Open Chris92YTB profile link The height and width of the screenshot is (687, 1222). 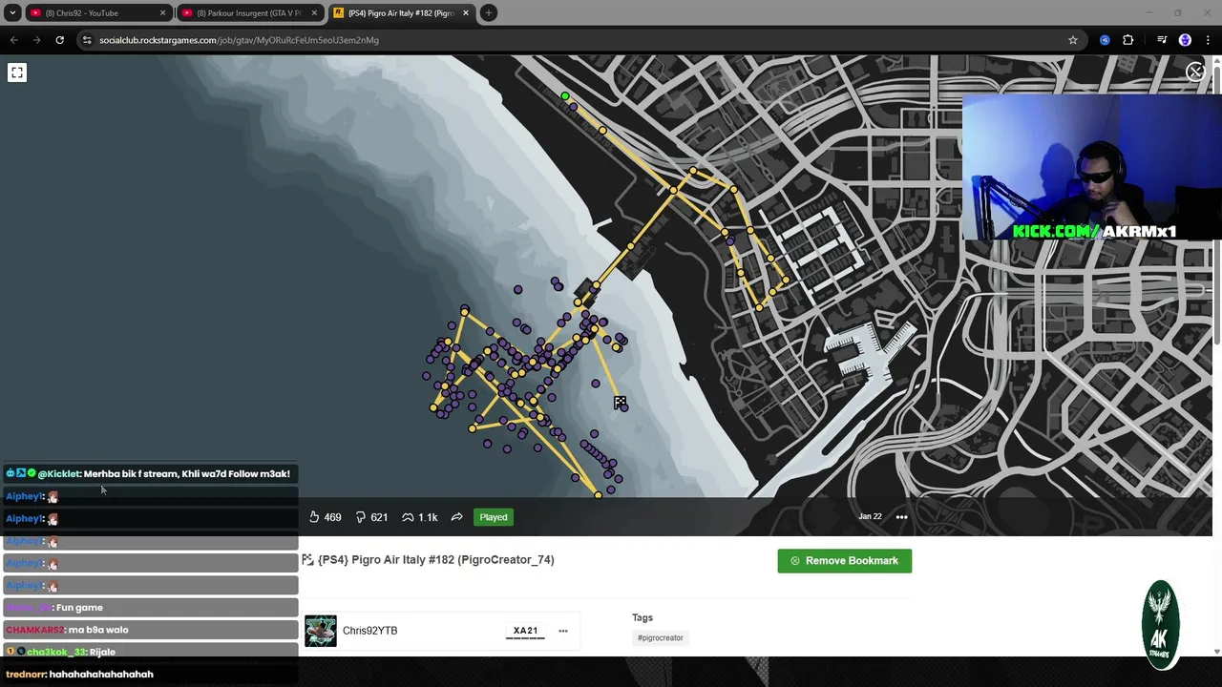coord(369,631)
